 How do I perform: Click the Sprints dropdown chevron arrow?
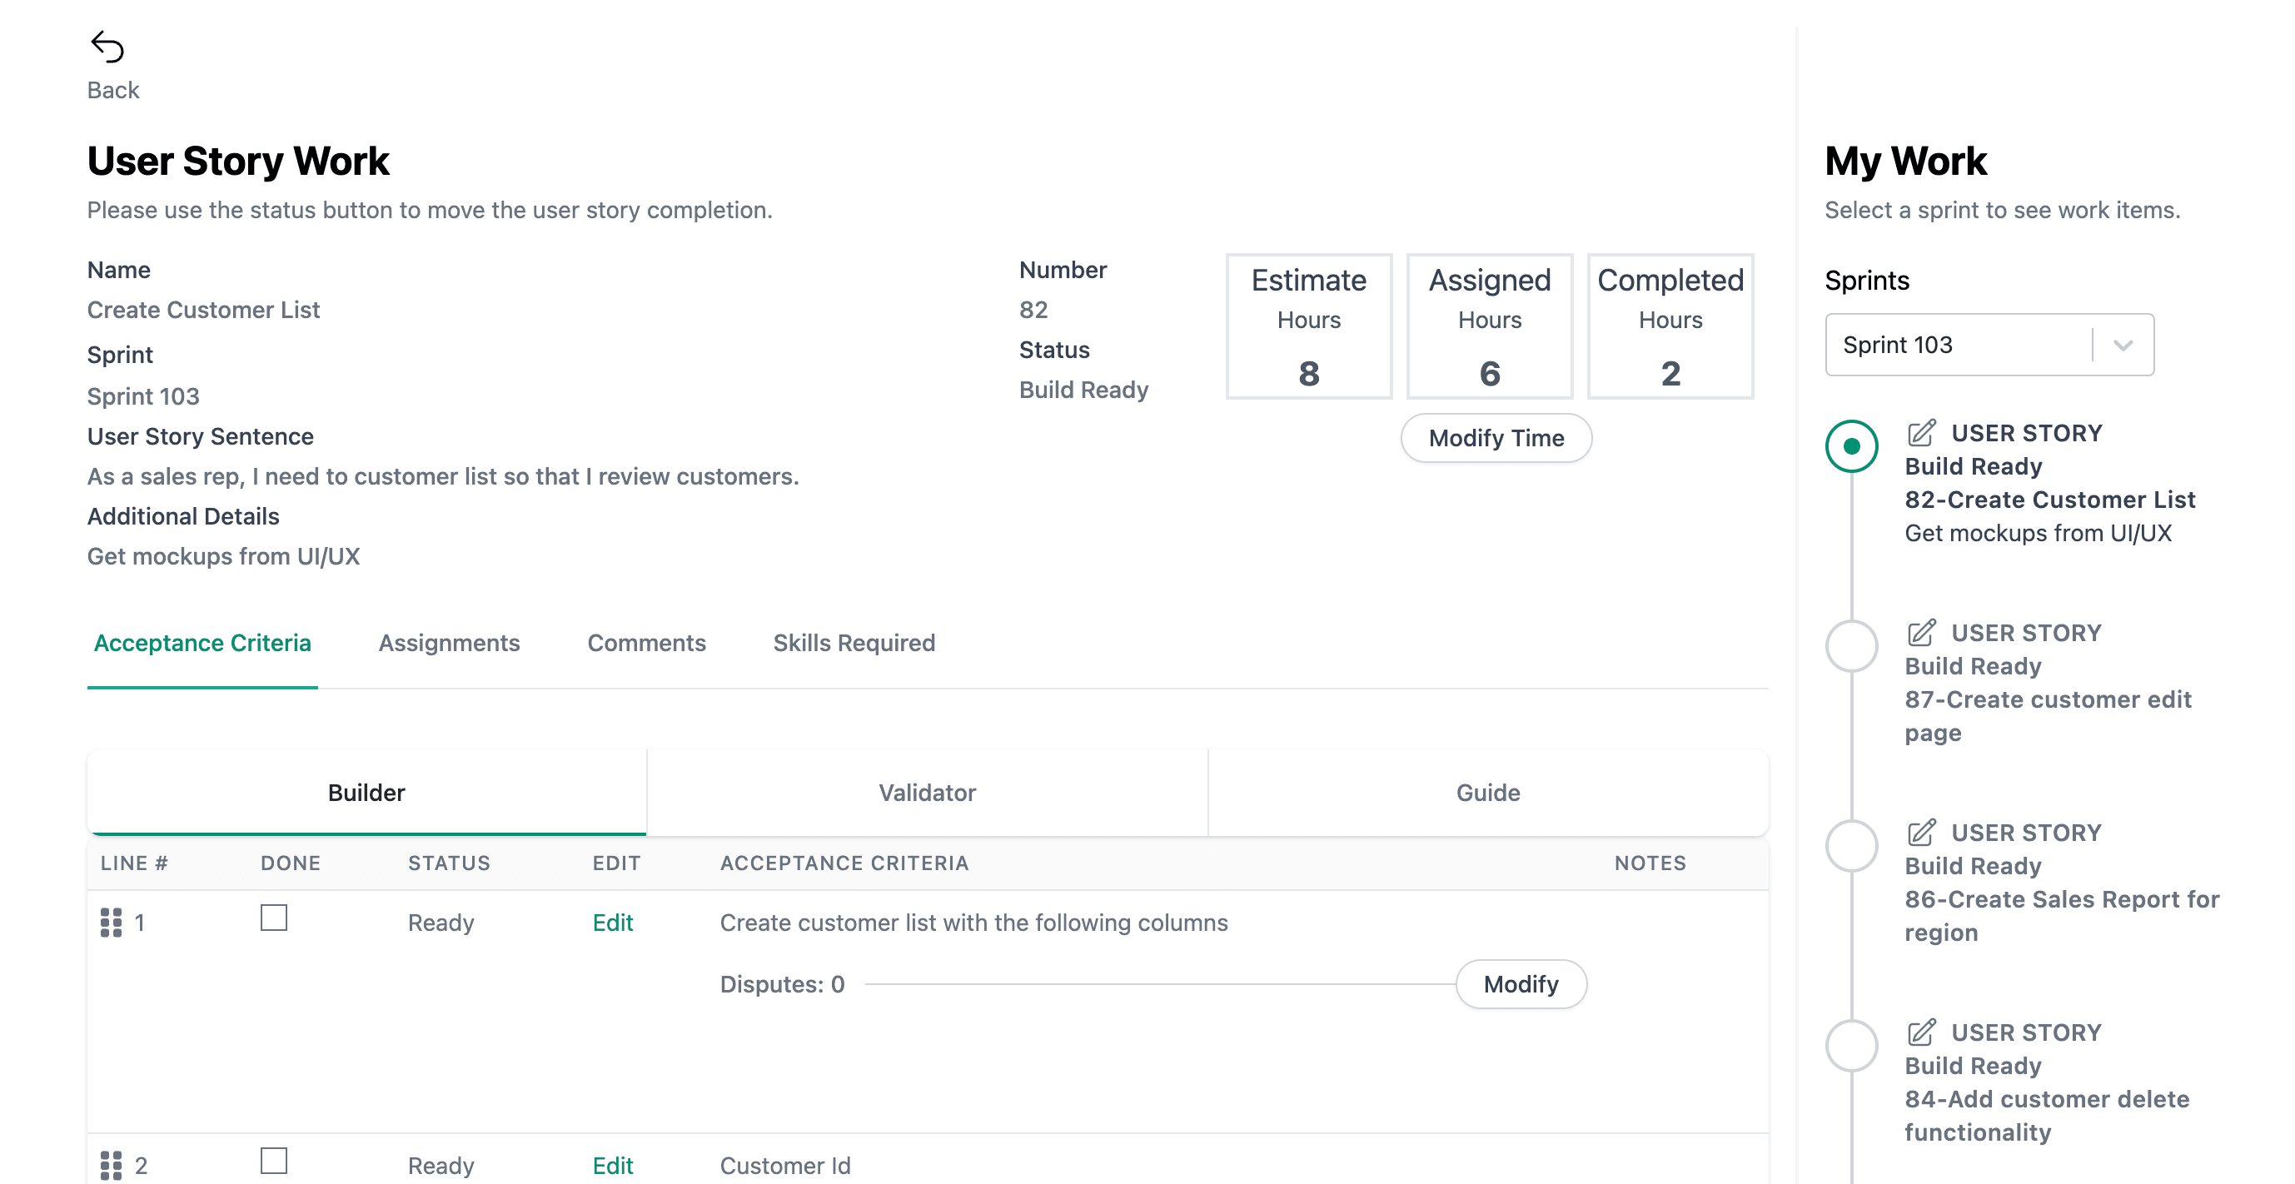[2123, 345]
